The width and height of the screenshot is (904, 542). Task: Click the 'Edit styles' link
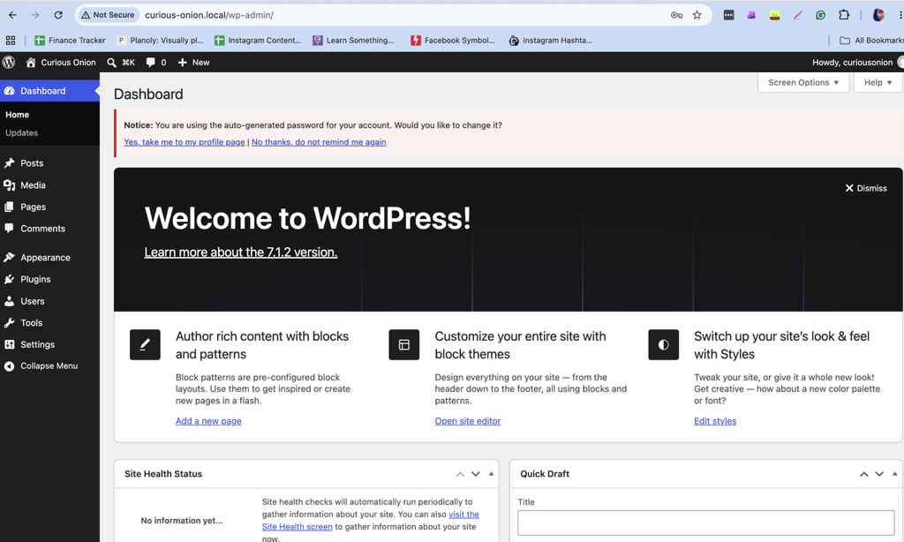(x=715, y=421)
